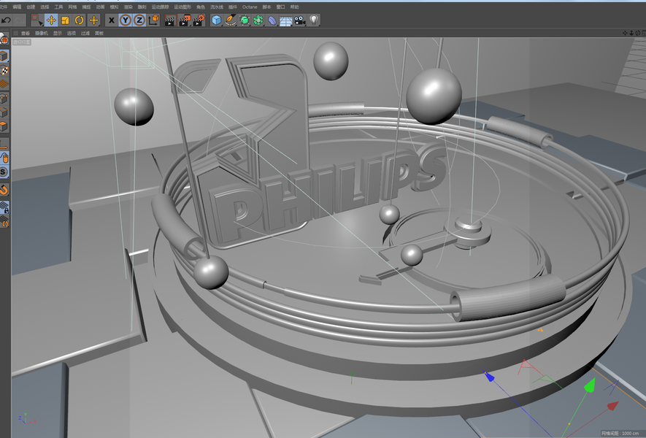Switch to Polygons mode
Viewport: 646px width, 438px height.
(4, 126)
